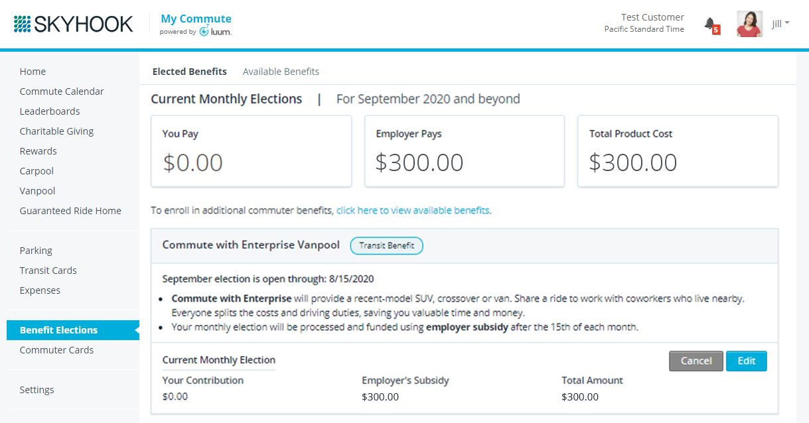Open Commute Calendar in the sidebar
The image size is (809, 423).
(x=62, y=91)
